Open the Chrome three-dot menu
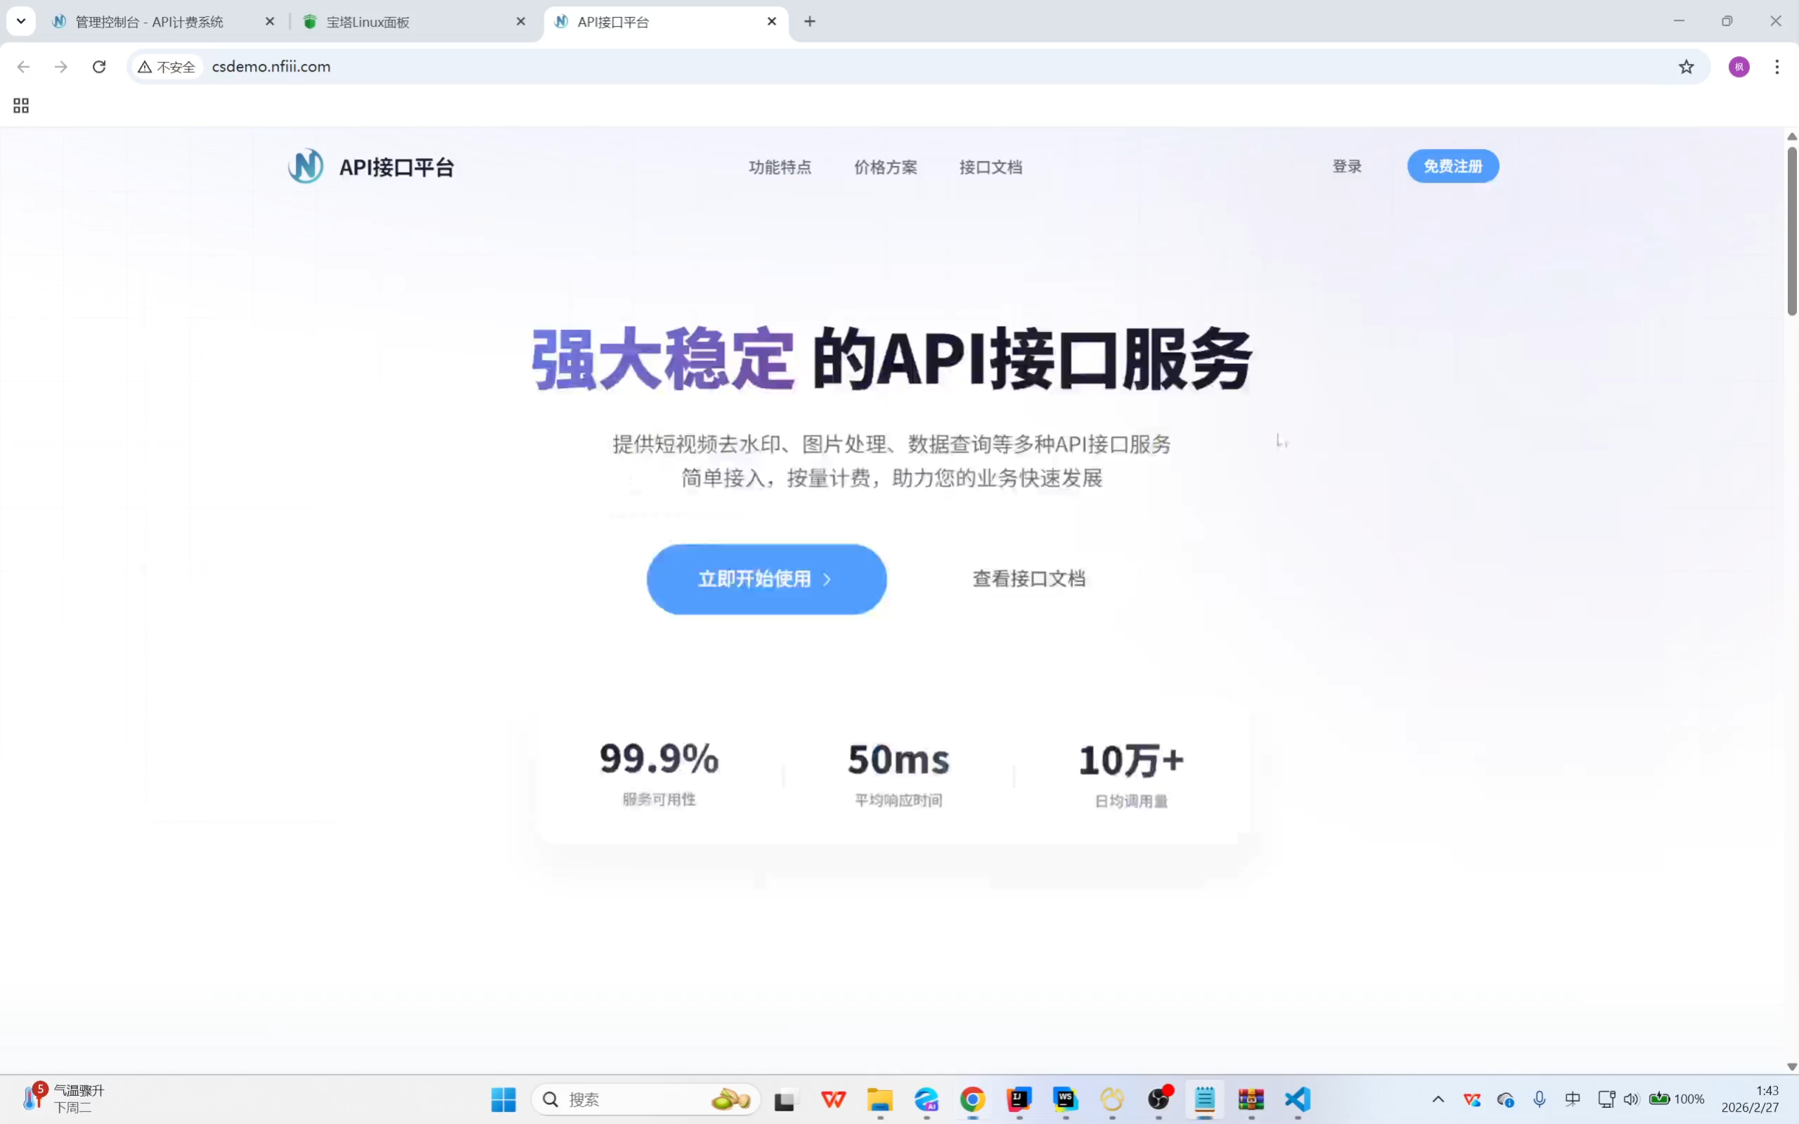 point(1777,67)
